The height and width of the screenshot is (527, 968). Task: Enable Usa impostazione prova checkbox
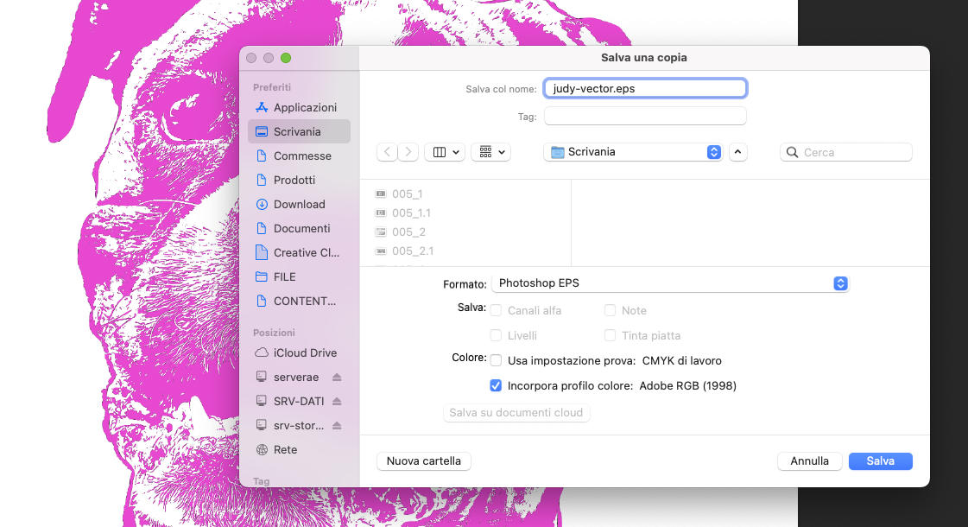(496, 360)
